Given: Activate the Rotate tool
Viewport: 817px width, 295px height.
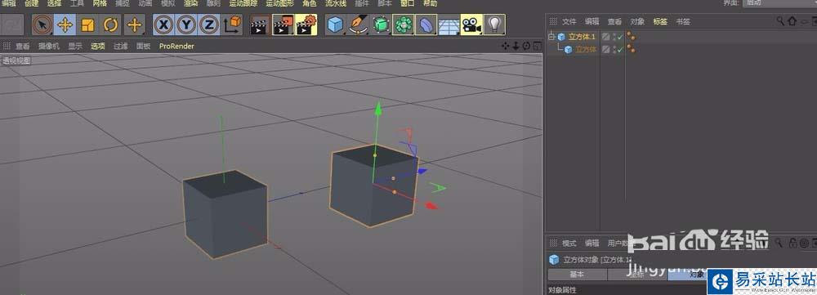Looking at the screenshot, I should [x=110, y=25].
